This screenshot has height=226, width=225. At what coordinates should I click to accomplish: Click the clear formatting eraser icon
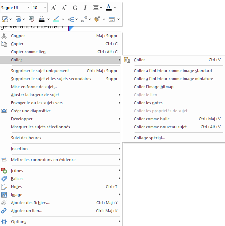click(31, 19)
